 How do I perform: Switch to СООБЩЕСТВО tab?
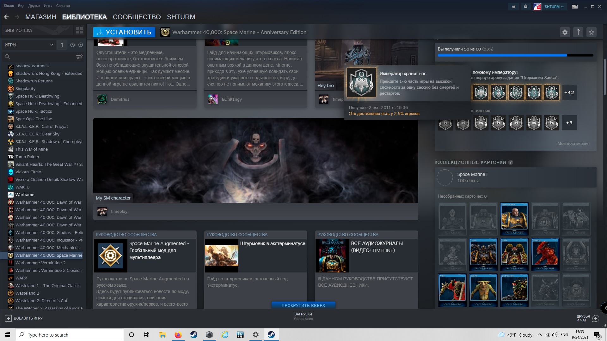[137, 17]
